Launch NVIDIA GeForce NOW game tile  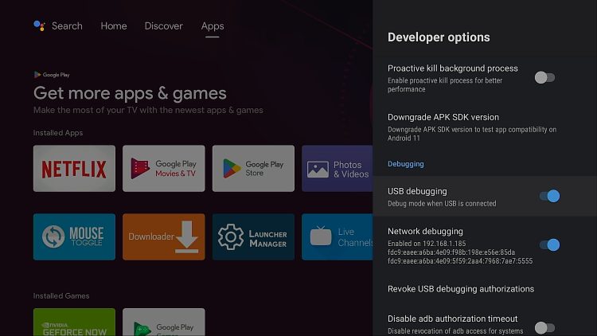click(x=74, y=322)
